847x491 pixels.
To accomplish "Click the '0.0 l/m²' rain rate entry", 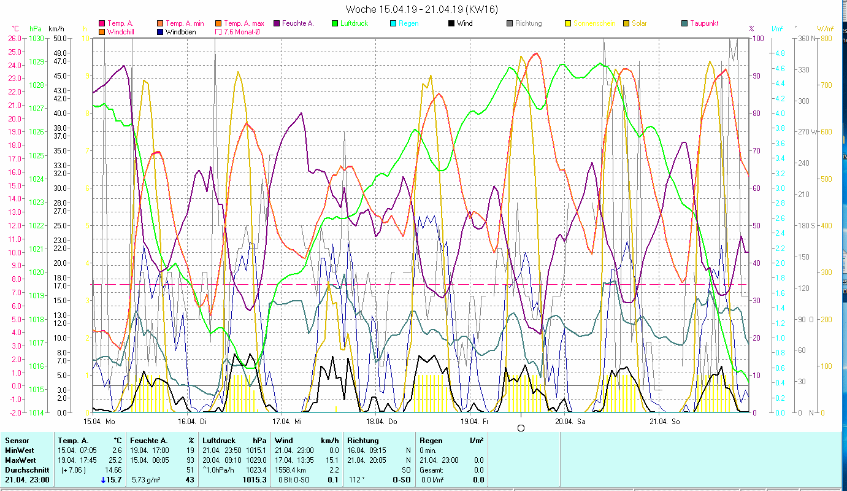I will (432, 480).
